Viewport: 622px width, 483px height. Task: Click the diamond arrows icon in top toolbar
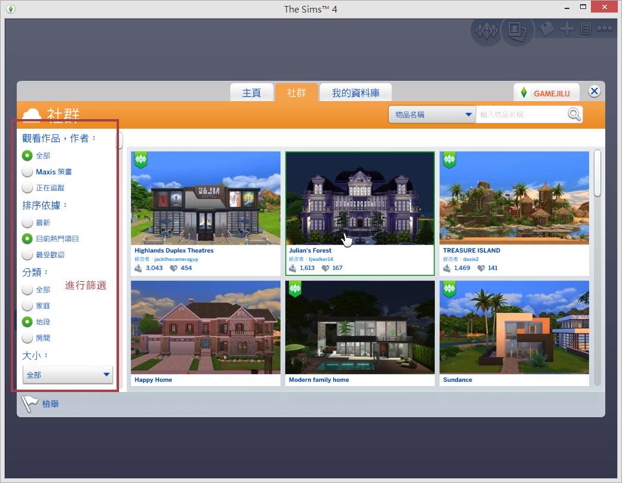(x=486, y=31)
